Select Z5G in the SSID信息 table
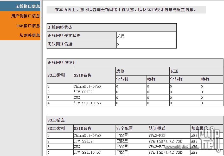 pos(77,147)
